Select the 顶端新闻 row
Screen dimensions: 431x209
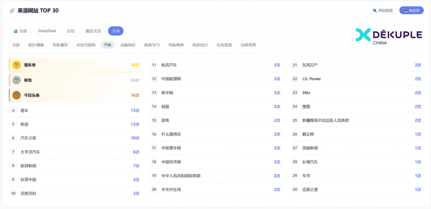pos(356,148)
